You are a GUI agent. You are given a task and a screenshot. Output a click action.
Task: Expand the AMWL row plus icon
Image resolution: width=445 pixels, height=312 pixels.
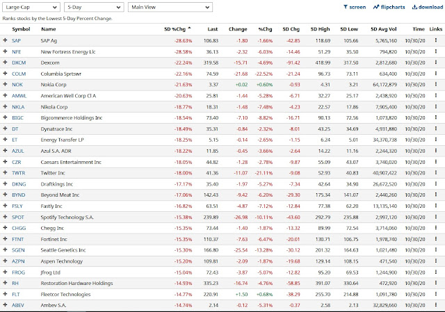5,95
